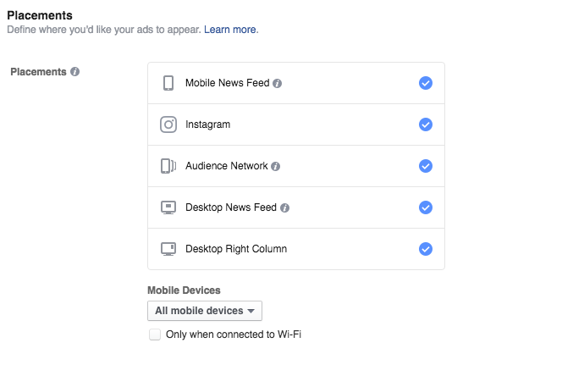The width and height of the screenshot is (562, 376).
Task: Enable Only when connected to Wi-Fi checkbox
Action: click(155, 335)
